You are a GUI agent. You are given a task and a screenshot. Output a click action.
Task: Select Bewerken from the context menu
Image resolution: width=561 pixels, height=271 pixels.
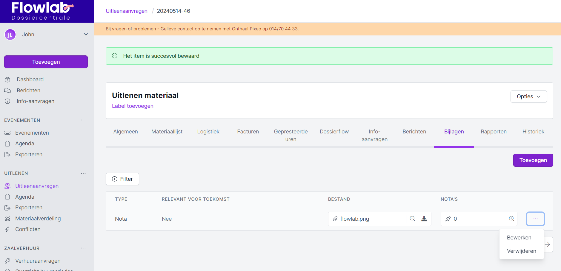pyautogui.click(x=519, y=238)
